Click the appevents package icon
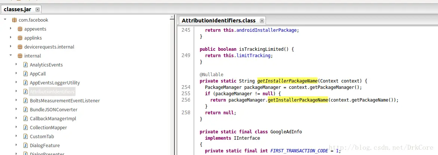Viewport: 438px width, 155px height. click(x=20, y=29)
